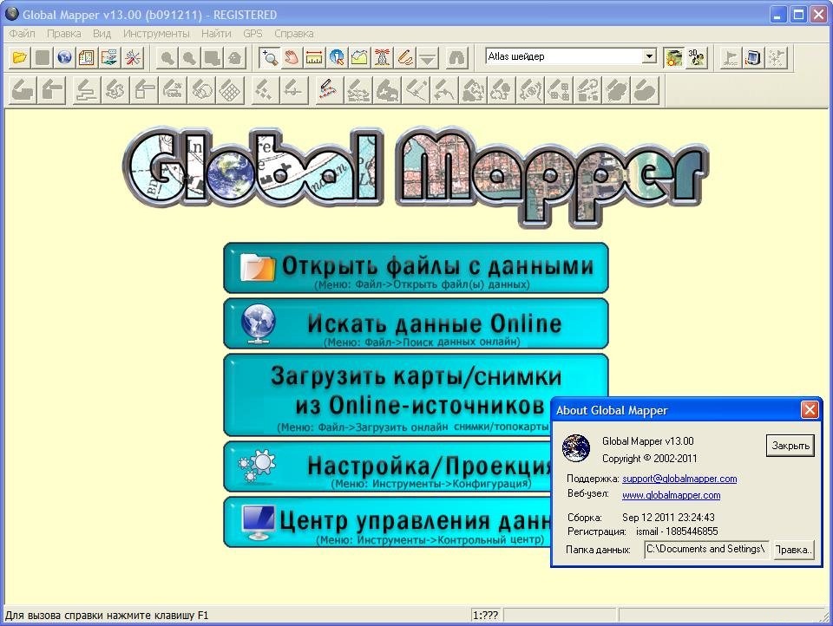The width and height of the screenshot is (833, 626).
Task: Click the pencil-with-grid digitizer icon
Action: (231, 89)
